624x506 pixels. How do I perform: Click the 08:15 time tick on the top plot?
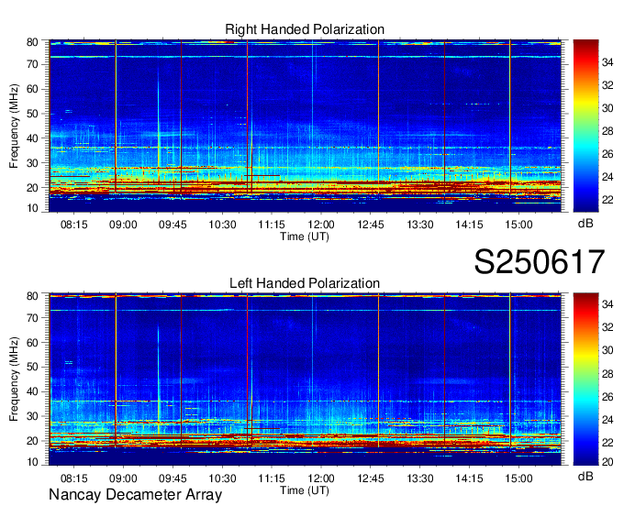click(x=73, y=225)
